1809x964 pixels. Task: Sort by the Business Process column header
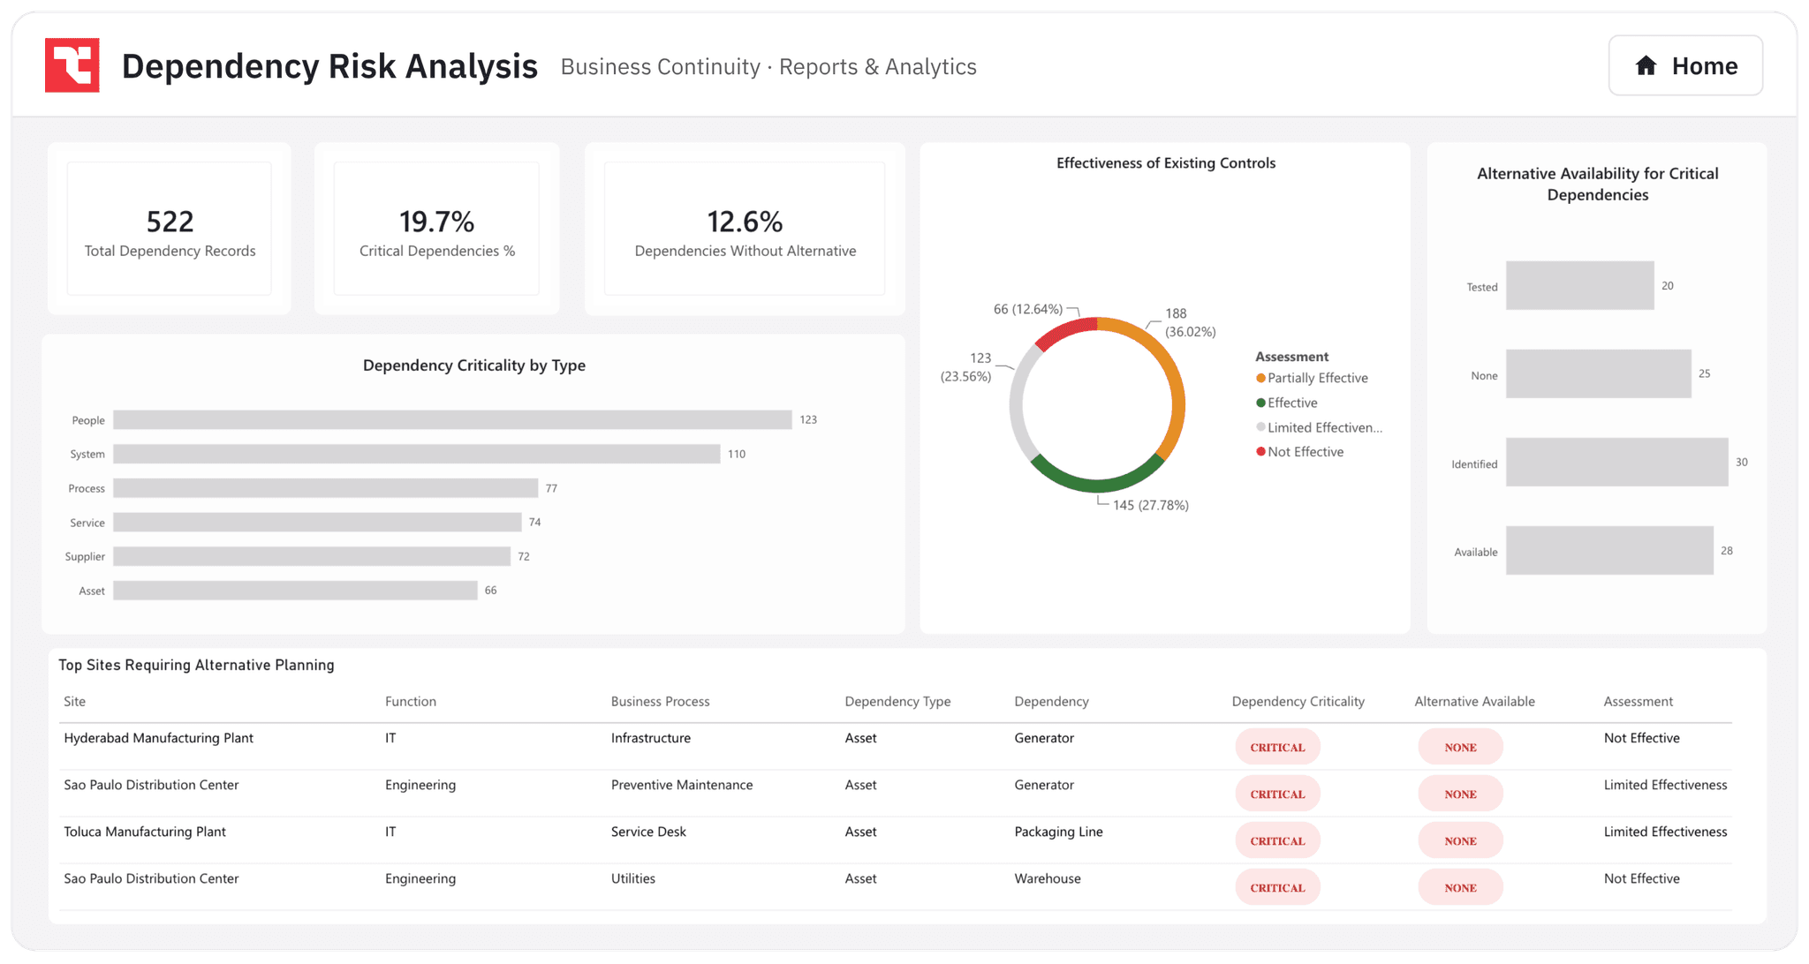tap(661, 702)
